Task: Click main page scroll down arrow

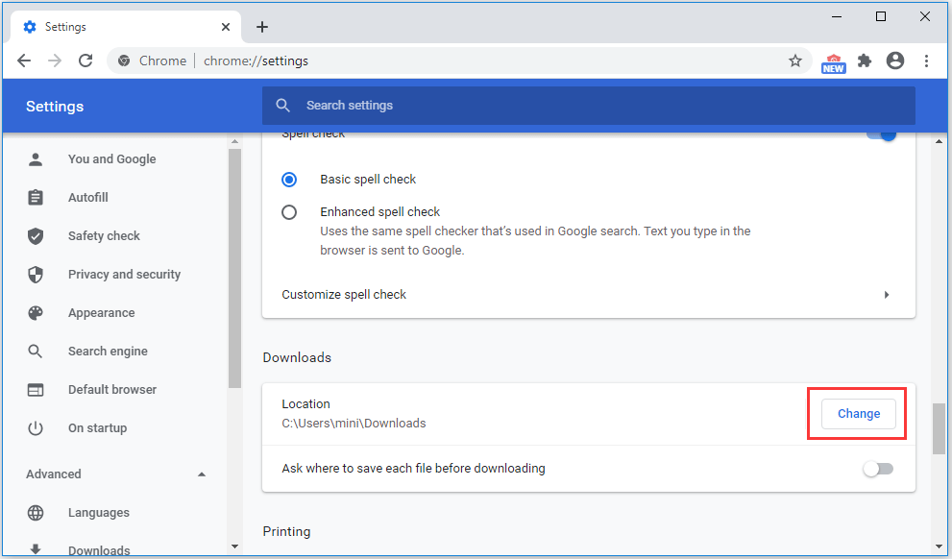Action: pos(939,547)
